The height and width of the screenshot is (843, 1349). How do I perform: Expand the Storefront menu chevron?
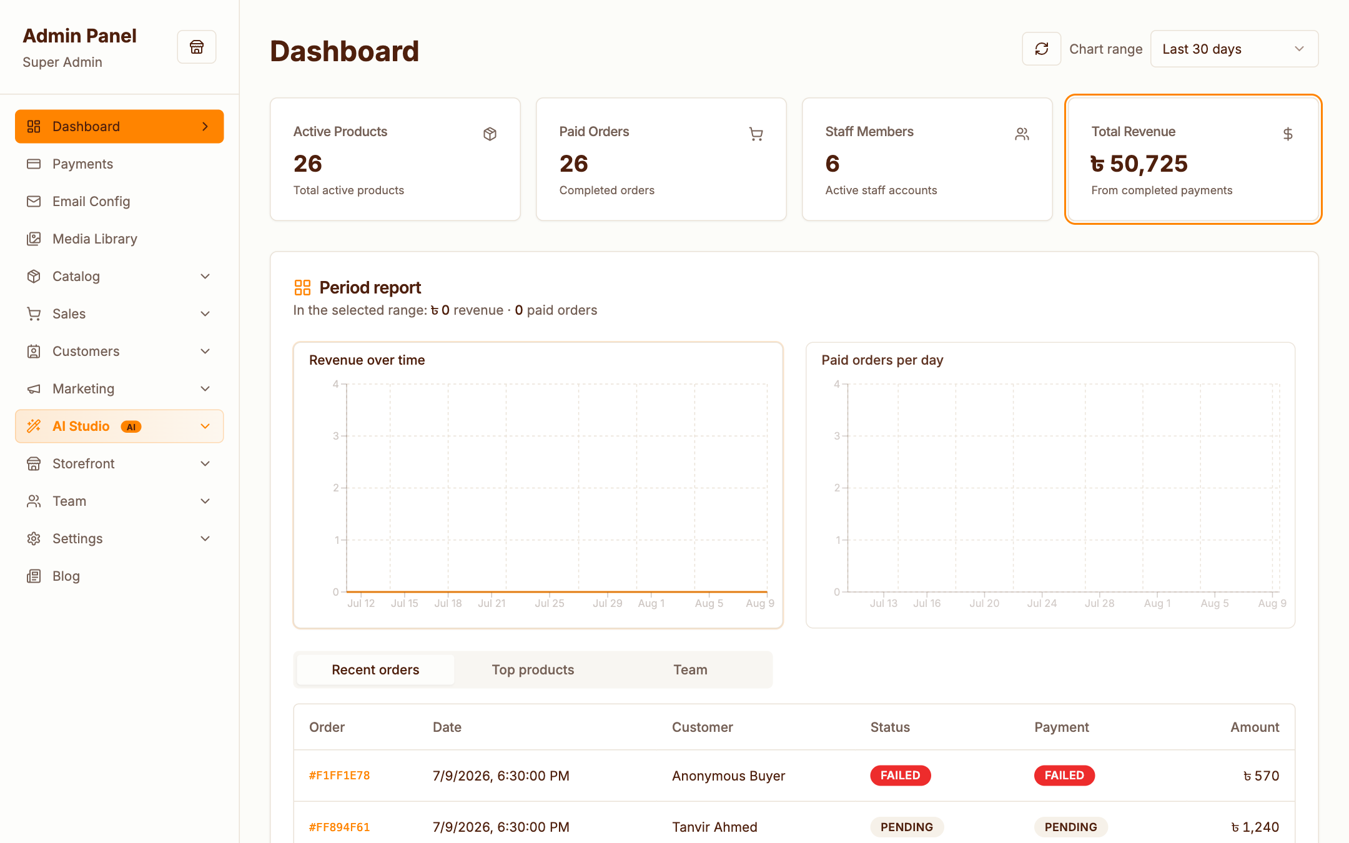(205, 463)
